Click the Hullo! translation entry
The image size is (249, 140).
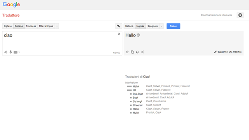tap(136, 113)
